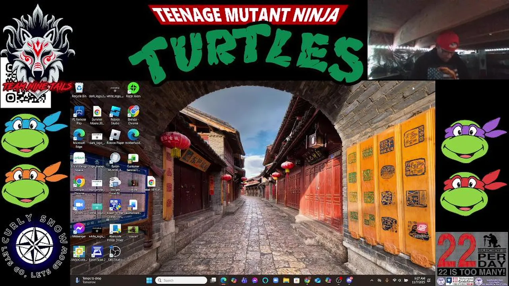Click the taskbar Search box

[x=181, y=280]
